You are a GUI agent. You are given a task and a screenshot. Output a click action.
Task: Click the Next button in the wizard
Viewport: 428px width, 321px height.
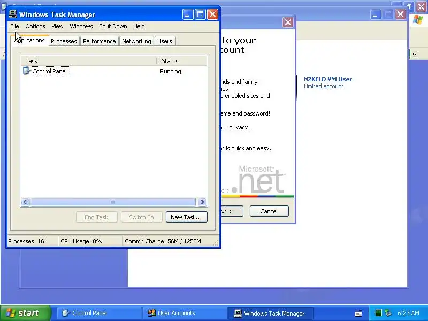[x=232, y=211]
